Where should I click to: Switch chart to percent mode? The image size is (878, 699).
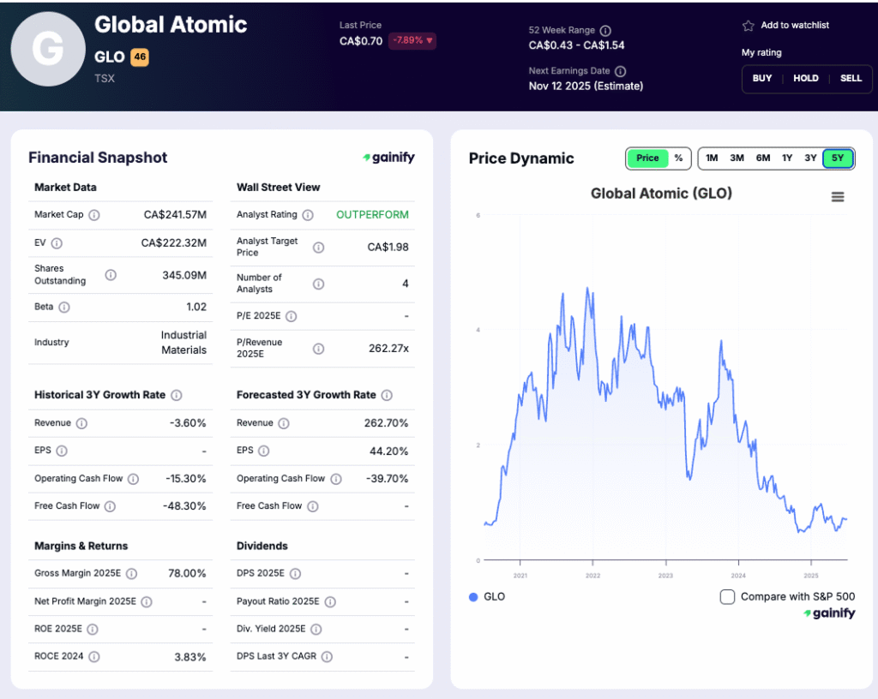[x=678, y=158]
